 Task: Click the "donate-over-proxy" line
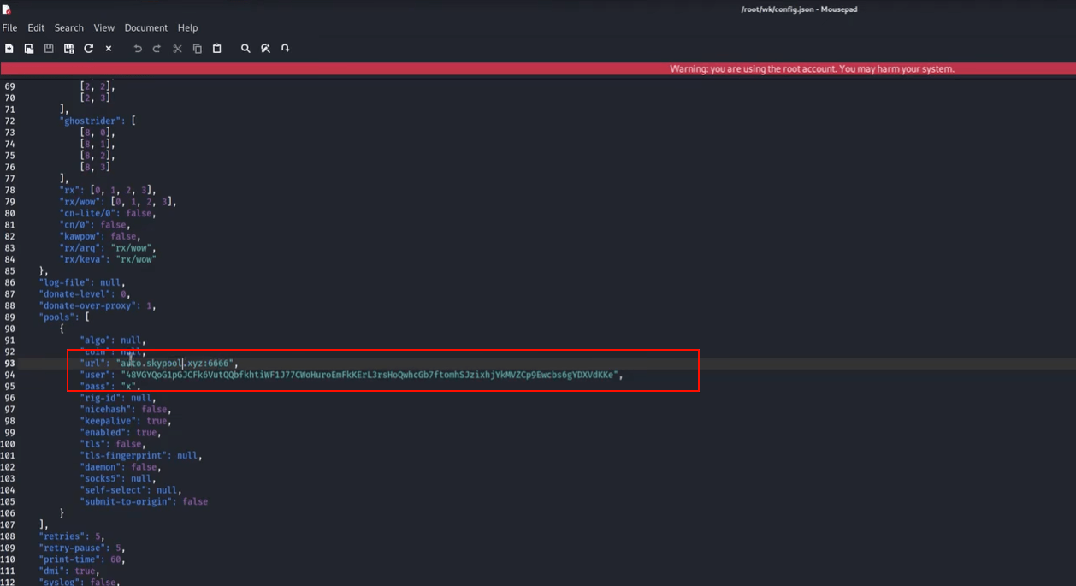98,305
